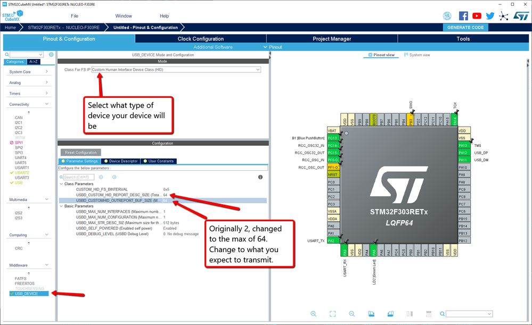Rotate chip view clockwise
Viewport: 532px width, 325px height.
[371, 314]
